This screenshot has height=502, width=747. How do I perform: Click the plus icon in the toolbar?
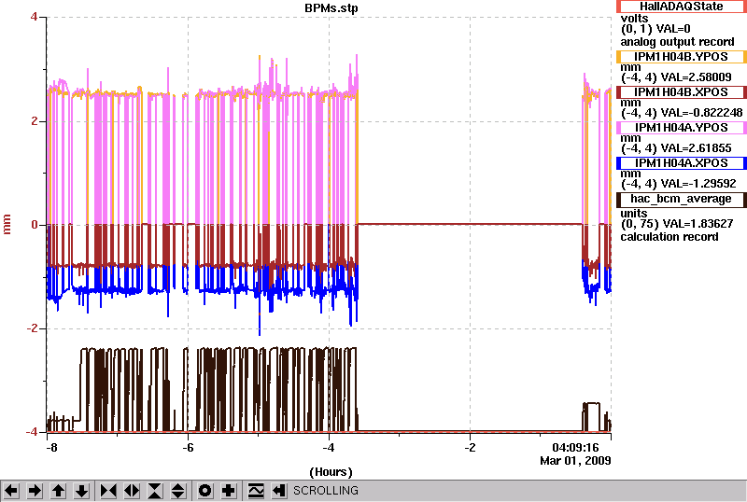pos(229,491)
